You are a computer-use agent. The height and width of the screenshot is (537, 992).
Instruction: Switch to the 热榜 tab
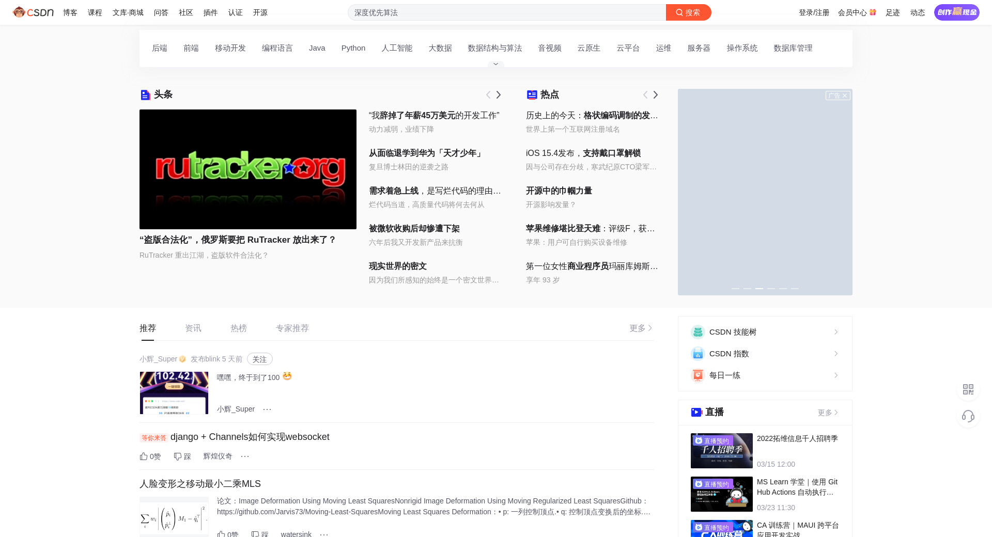click(239, 328)
